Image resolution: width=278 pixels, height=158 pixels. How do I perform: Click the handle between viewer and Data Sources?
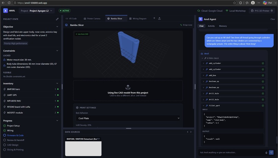[129, 128]
